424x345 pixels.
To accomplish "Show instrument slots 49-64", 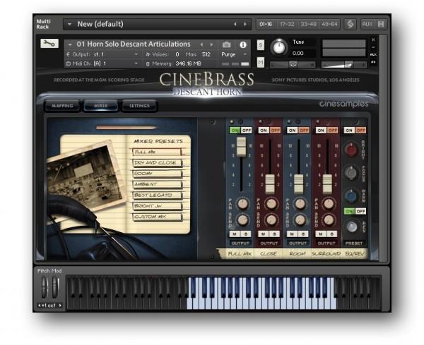I will point(329,24).
